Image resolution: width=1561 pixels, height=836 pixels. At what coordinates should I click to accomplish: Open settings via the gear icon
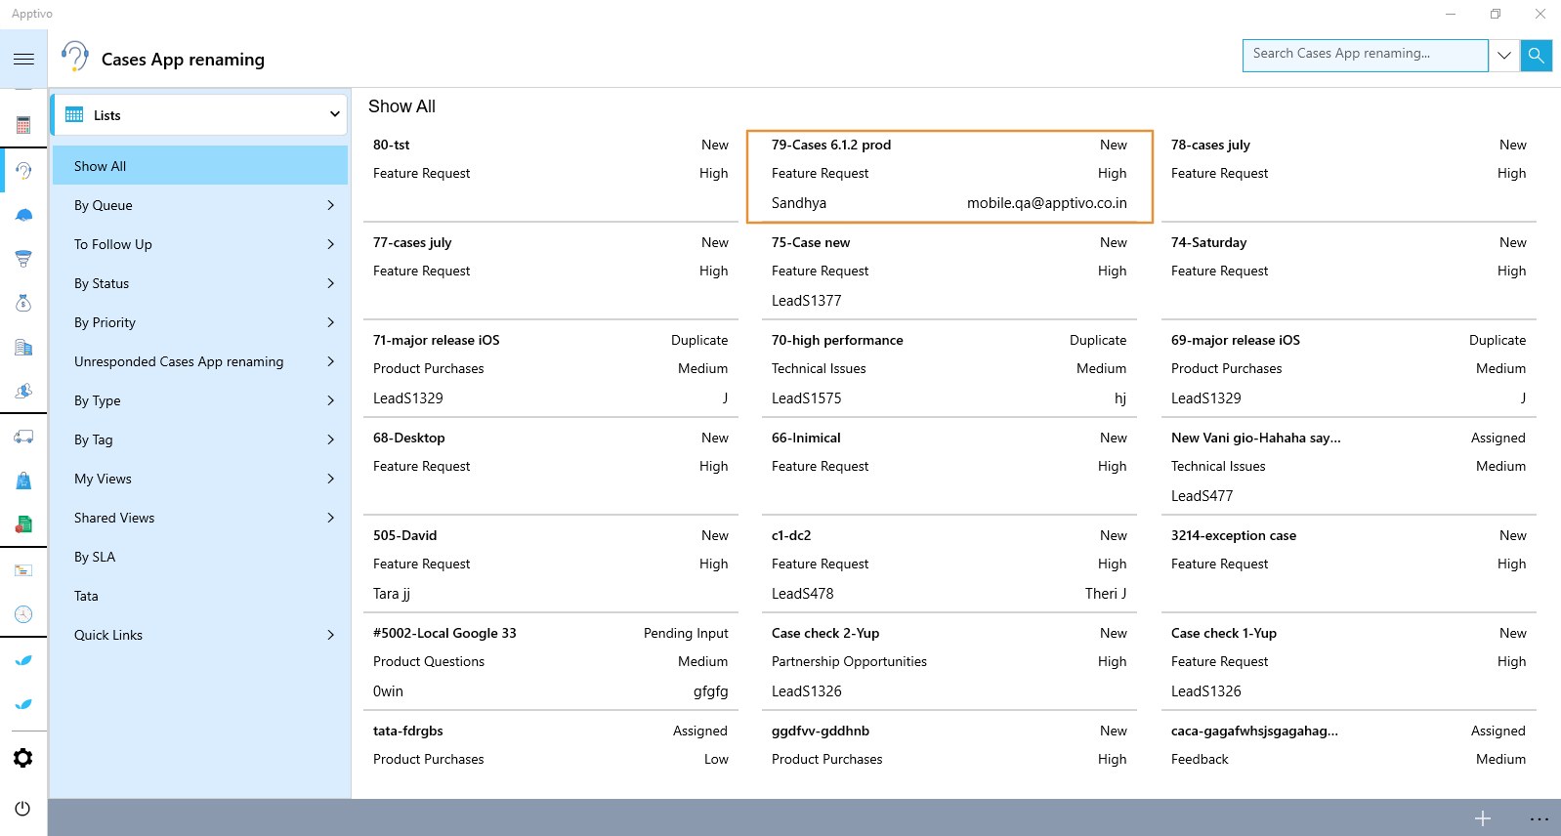pos(23,758)
